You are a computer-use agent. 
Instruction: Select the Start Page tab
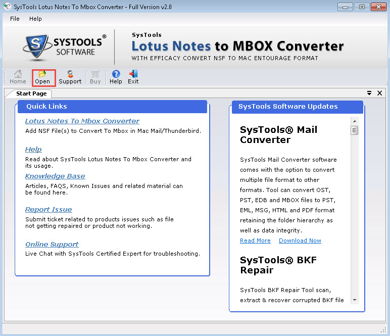31,93
